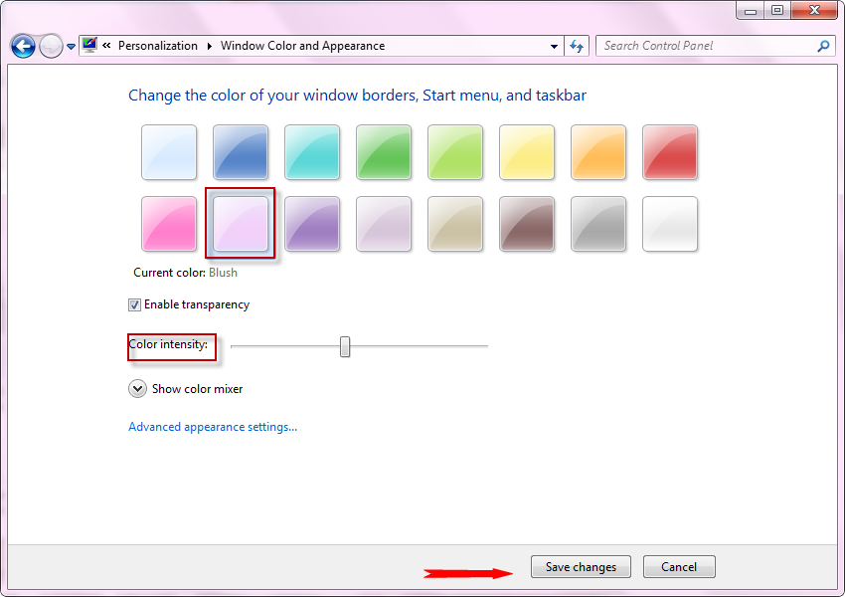Image resolution: width=845 pixels, height=597 pixels.
Task: Focus the Search Control Panel field
Action: 715,46
